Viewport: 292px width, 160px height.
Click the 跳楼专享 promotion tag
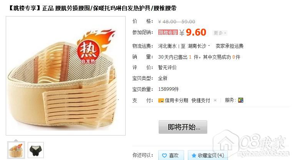pyautogui.click(x=168, y=33)
